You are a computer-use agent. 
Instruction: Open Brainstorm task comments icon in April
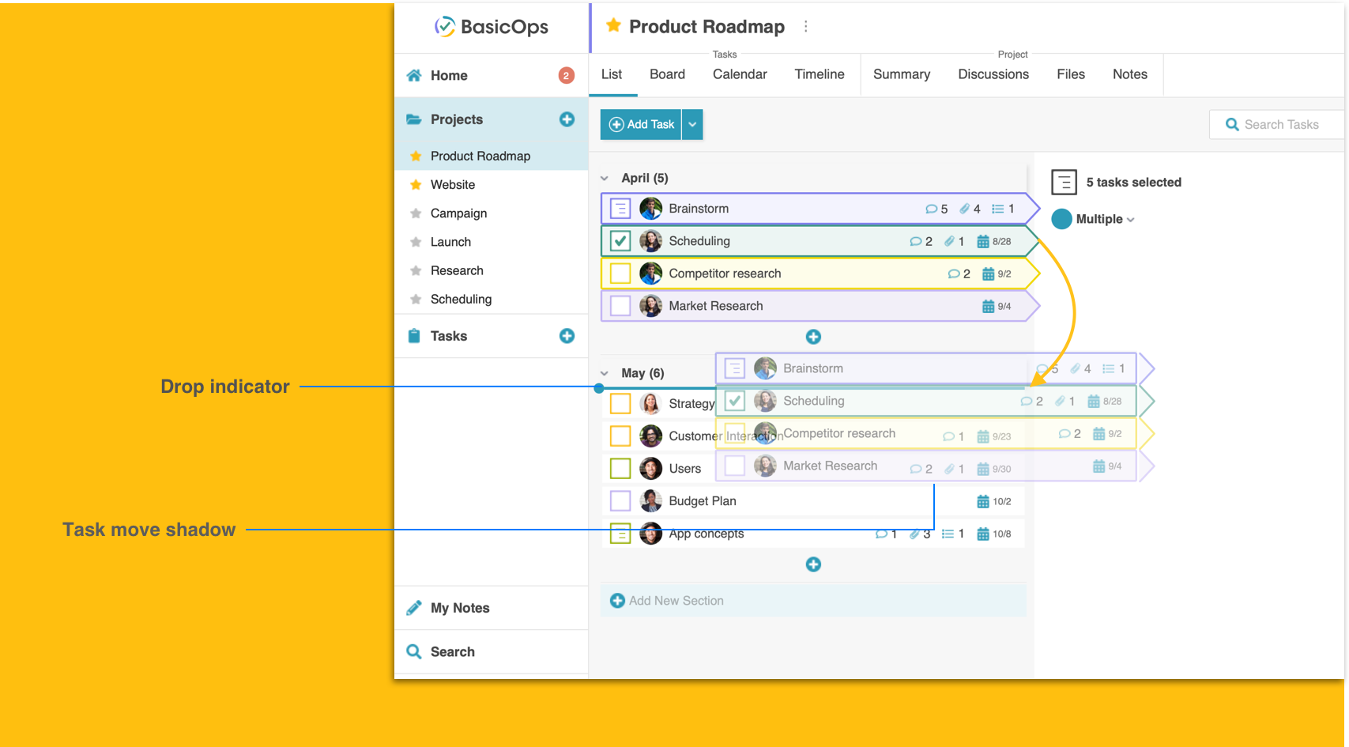(x=931, y=209)
